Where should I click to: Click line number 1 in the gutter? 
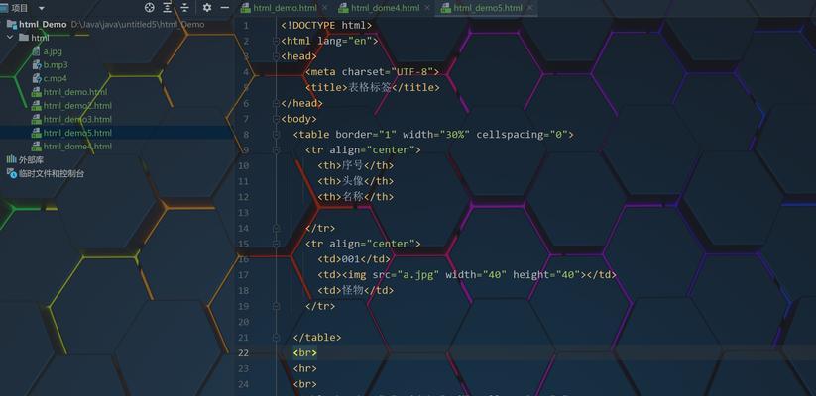246,25
